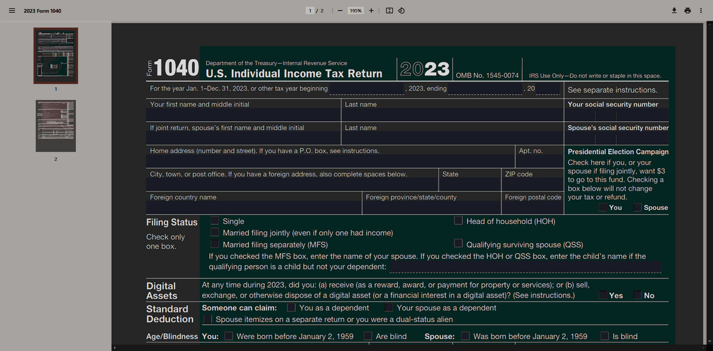Check the Digital Assets Yes box
Image resolution: width=713 pixels, height=351 pixels.
(602, 295)
